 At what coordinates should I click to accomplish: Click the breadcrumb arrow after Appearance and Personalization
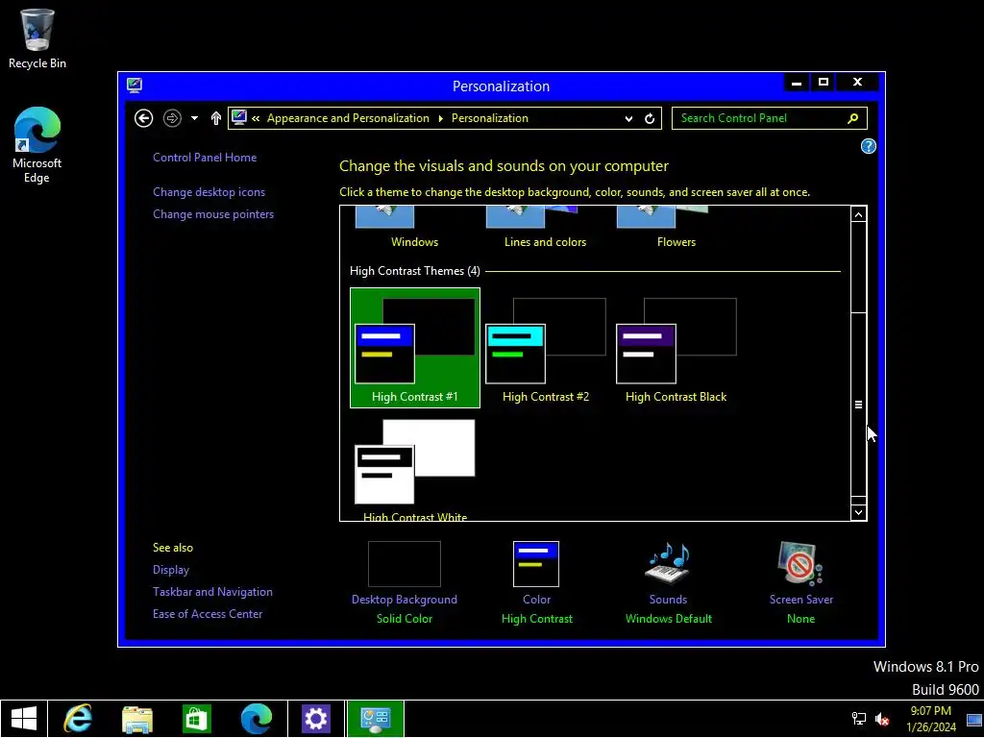[440, 118]
